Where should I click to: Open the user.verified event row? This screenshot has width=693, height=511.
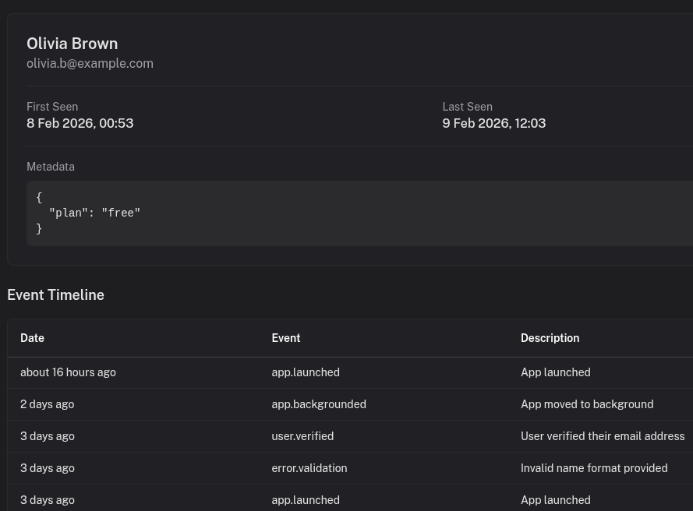pyautogui.click(x=302, y=436)
